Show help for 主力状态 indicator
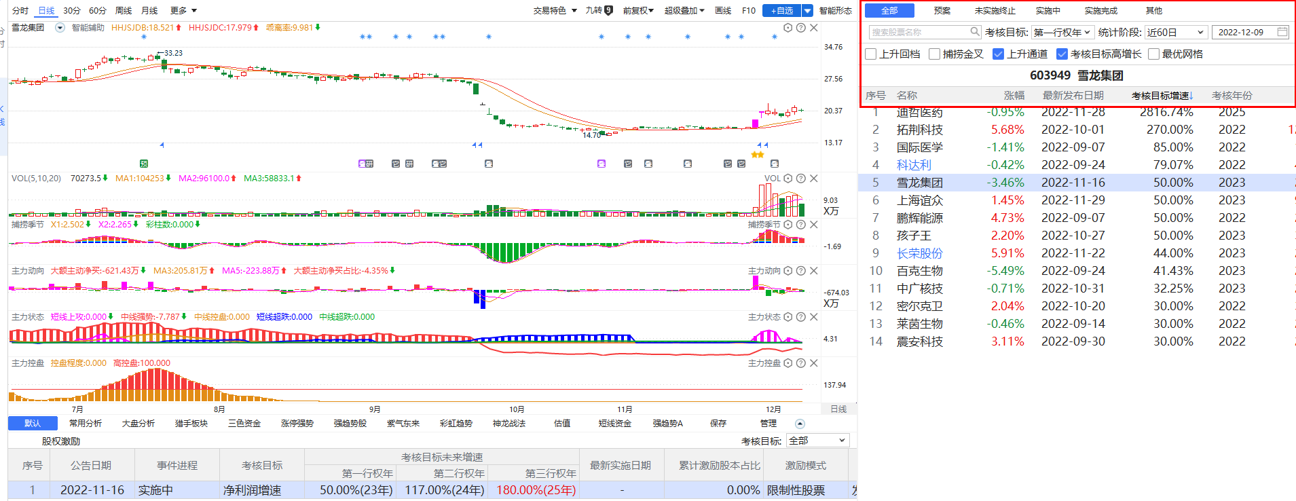 pyautogui.click(x=800, y=317)
